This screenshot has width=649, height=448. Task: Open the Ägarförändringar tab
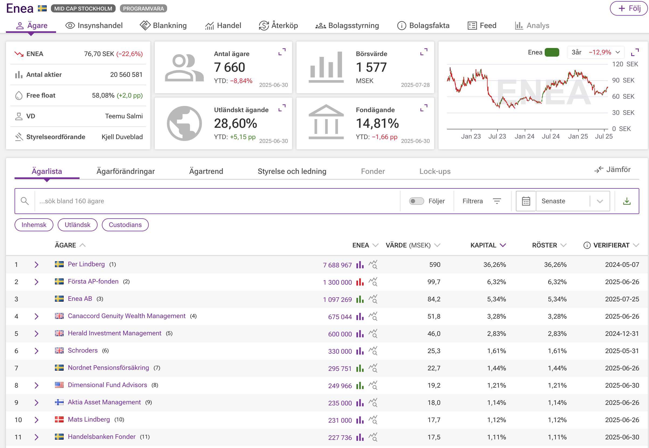pos(125,171)
